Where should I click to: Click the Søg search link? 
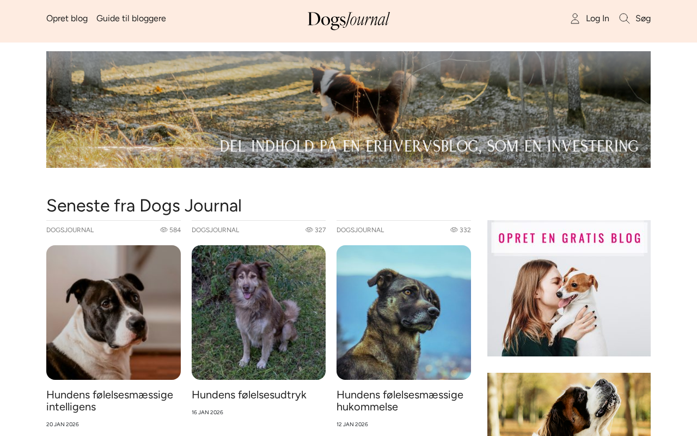tap(643, 19)
